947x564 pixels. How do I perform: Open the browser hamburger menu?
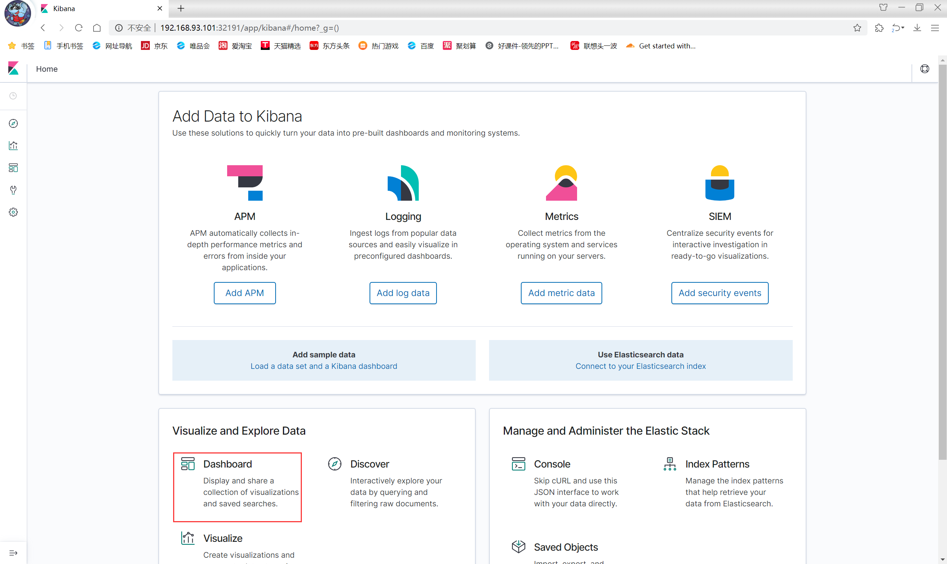pyautogui.click(x=935, y=28)
